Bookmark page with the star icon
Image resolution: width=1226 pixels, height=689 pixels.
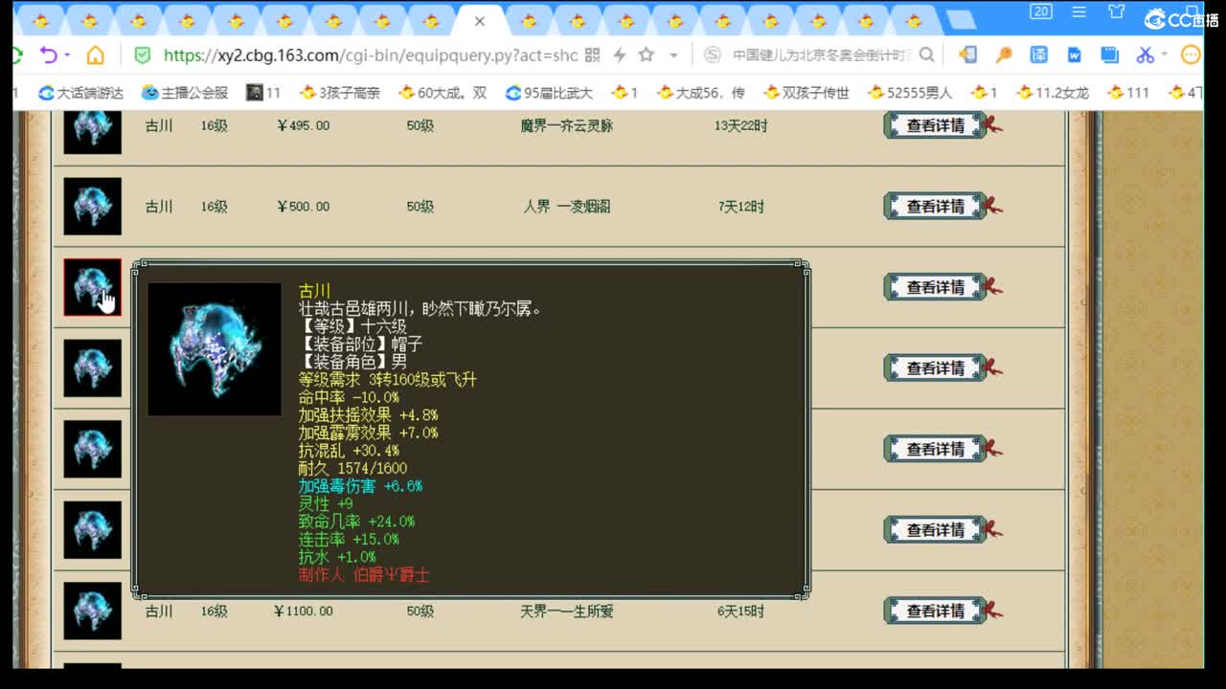coord(647,55)
